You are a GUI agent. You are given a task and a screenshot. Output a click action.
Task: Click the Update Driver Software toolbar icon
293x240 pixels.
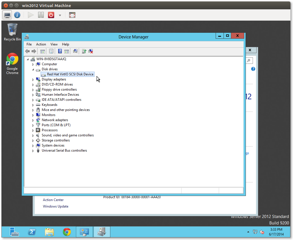[x=84, y=51]
